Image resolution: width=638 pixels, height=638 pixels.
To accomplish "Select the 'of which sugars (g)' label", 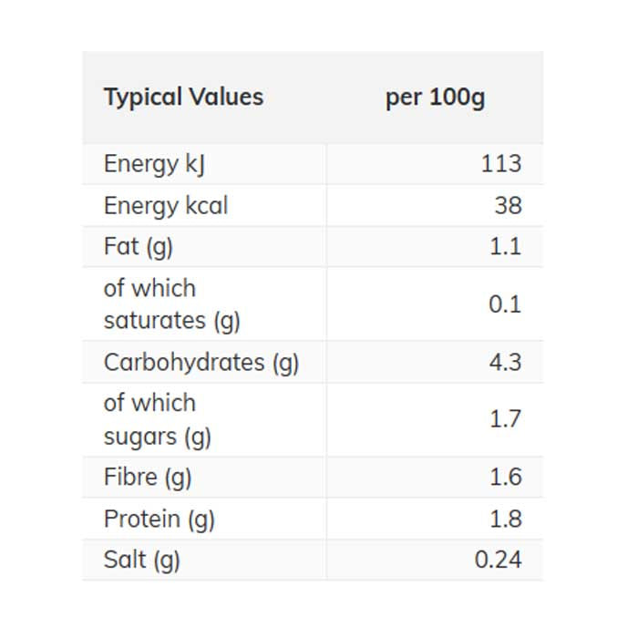I will click(x=158, y=419).
